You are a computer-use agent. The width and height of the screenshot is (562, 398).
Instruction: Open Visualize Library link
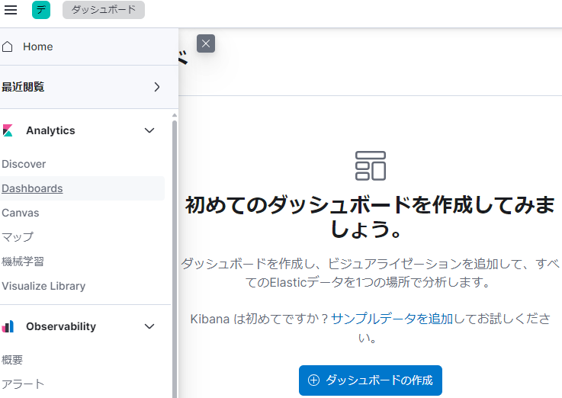pos(43,286)
